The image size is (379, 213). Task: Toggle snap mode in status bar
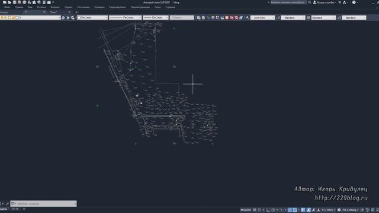click(x=259, y=210)
